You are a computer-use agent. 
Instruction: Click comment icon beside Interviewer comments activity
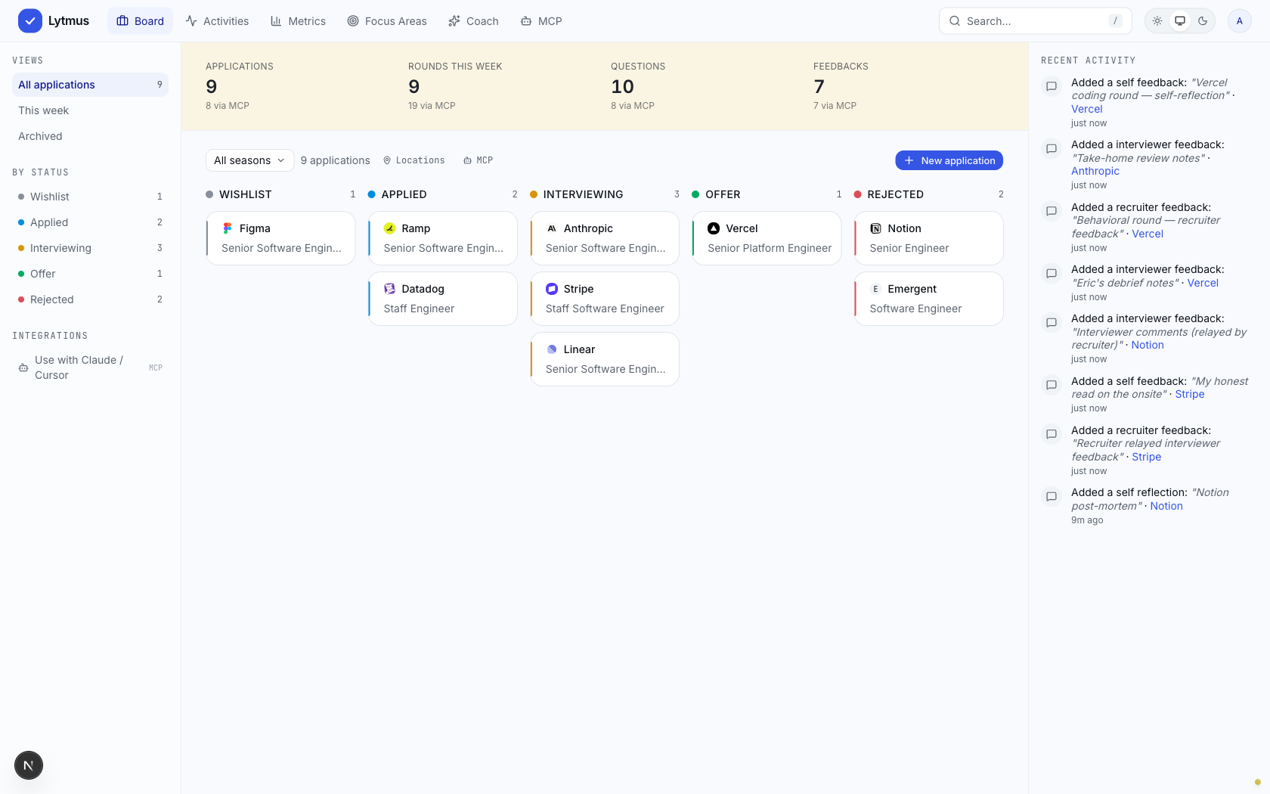point(1051,322)
